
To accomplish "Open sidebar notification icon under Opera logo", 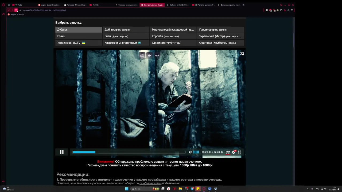I will pyautogui.click(x=3, y=14).
